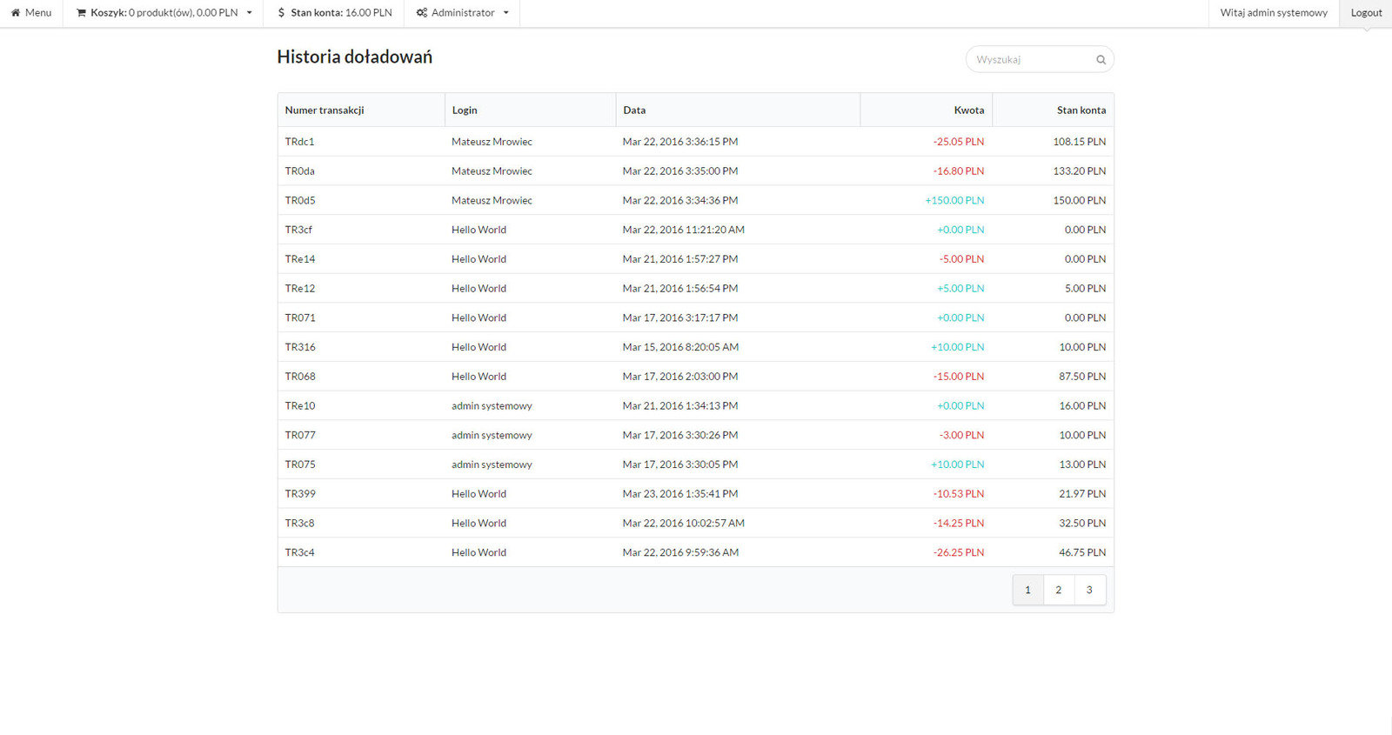
Task: Select transaction number TR3c8
Action: (x=299, y=524)
